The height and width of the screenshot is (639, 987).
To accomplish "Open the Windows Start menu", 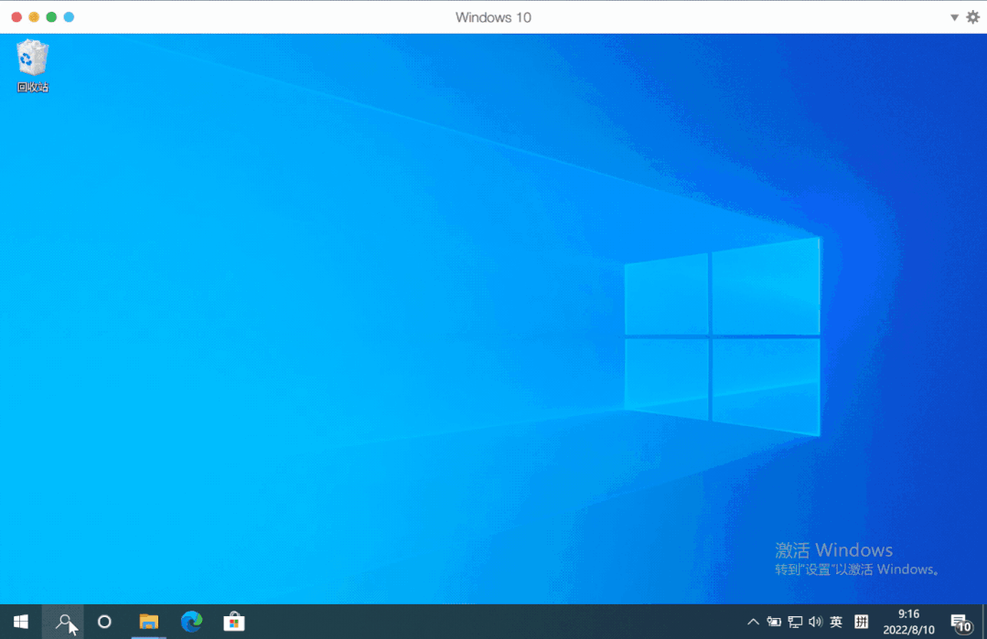I will point(20,622).
